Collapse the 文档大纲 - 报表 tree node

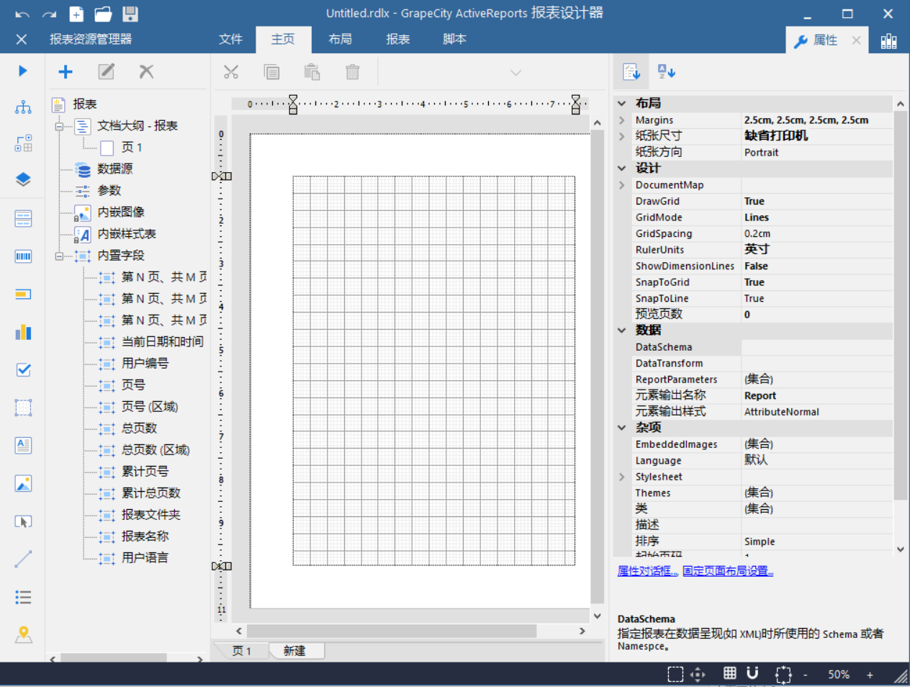point(59,126)
